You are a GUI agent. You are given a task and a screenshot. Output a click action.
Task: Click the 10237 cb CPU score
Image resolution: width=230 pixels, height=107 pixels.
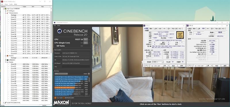click(79, 39)
